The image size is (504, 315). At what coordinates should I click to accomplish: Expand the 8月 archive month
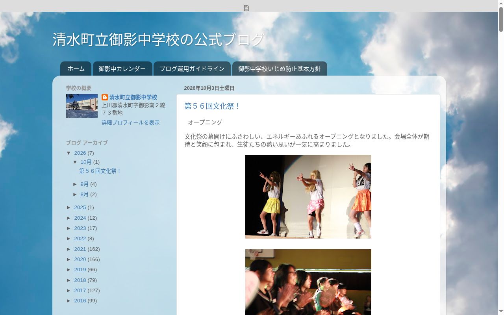(x=76, y=195)
